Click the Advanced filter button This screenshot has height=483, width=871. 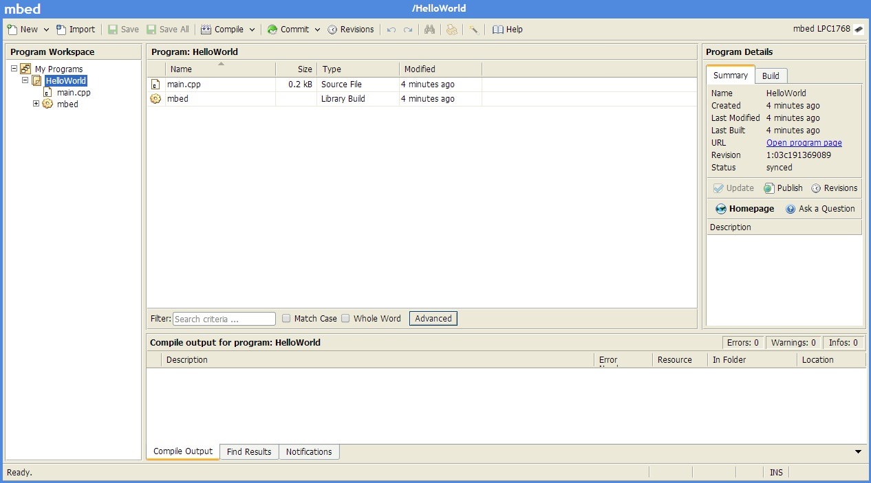[x=433, y=319]
